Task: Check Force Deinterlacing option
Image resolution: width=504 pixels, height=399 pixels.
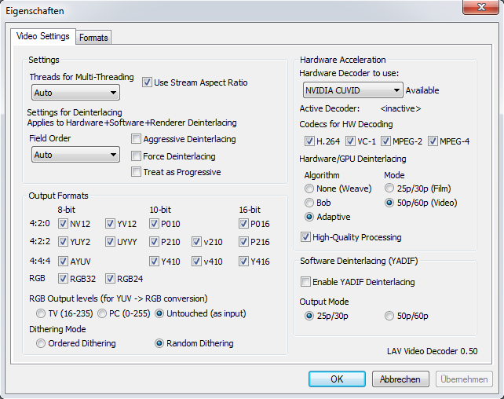Action: (137, 156)
